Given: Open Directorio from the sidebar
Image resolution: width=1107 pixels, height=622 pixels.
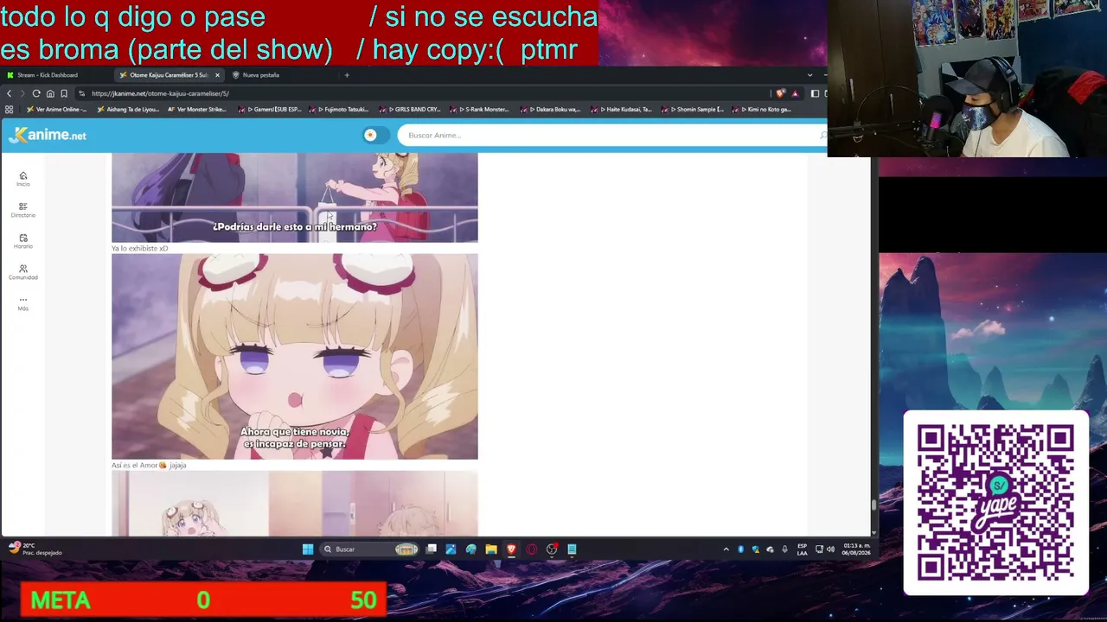Looking at the screenshot, I should pos(23,210).
